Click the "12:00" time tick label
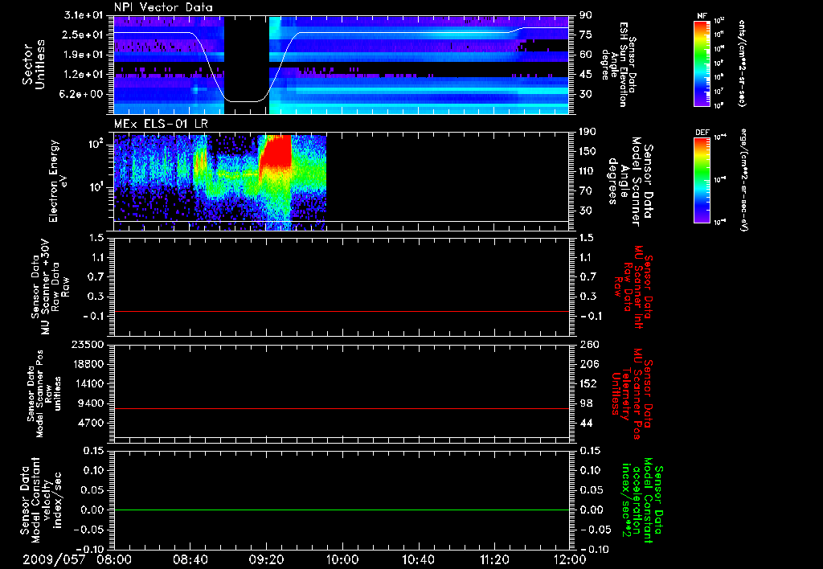The height and width of the screenshot is (569, 823). click(570, 559)
